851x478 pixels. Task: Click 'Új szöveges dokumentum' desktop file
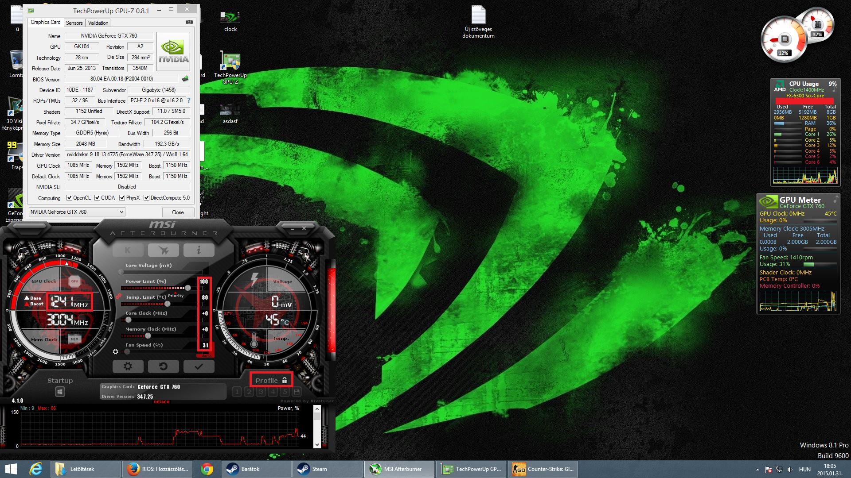point(478,22)
